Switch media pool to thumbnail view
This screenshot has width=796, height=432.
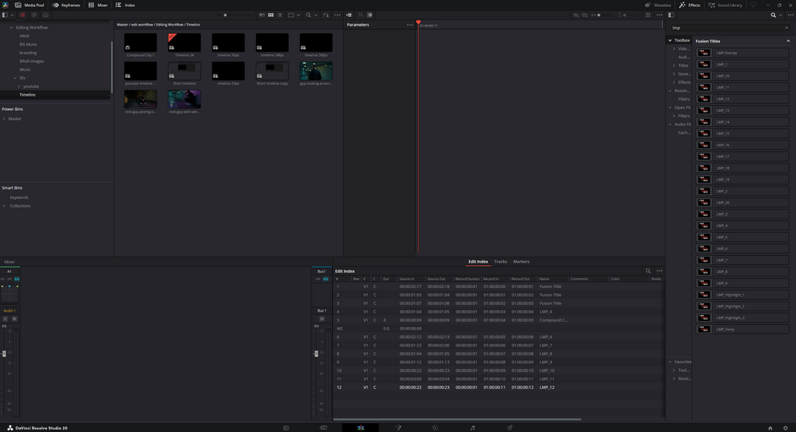pyautogui.click(x=271, y=15)
